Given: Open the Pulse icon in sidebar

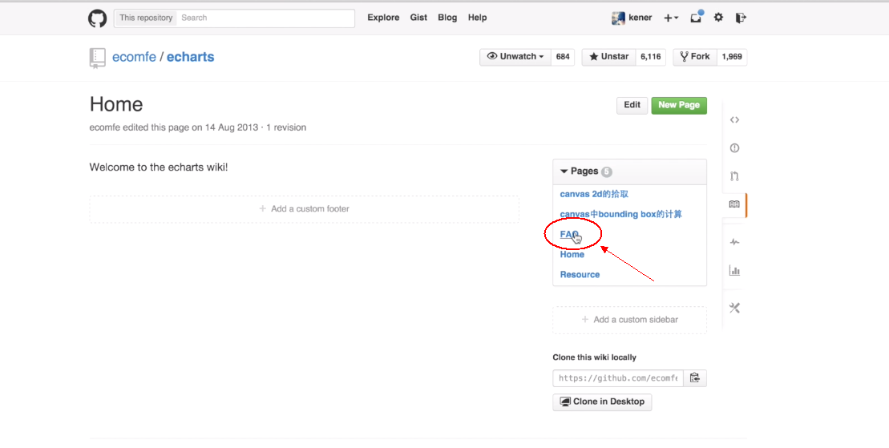Looking at the screenshot, I should 734,242.
